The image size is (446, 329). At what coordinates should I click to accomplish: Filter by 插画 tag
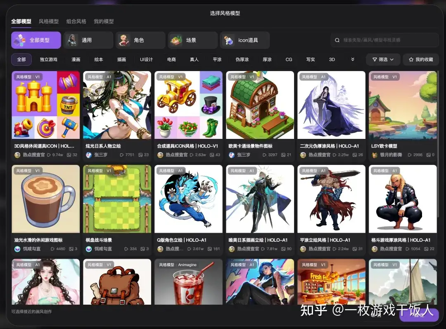click(x=121, y=60)
